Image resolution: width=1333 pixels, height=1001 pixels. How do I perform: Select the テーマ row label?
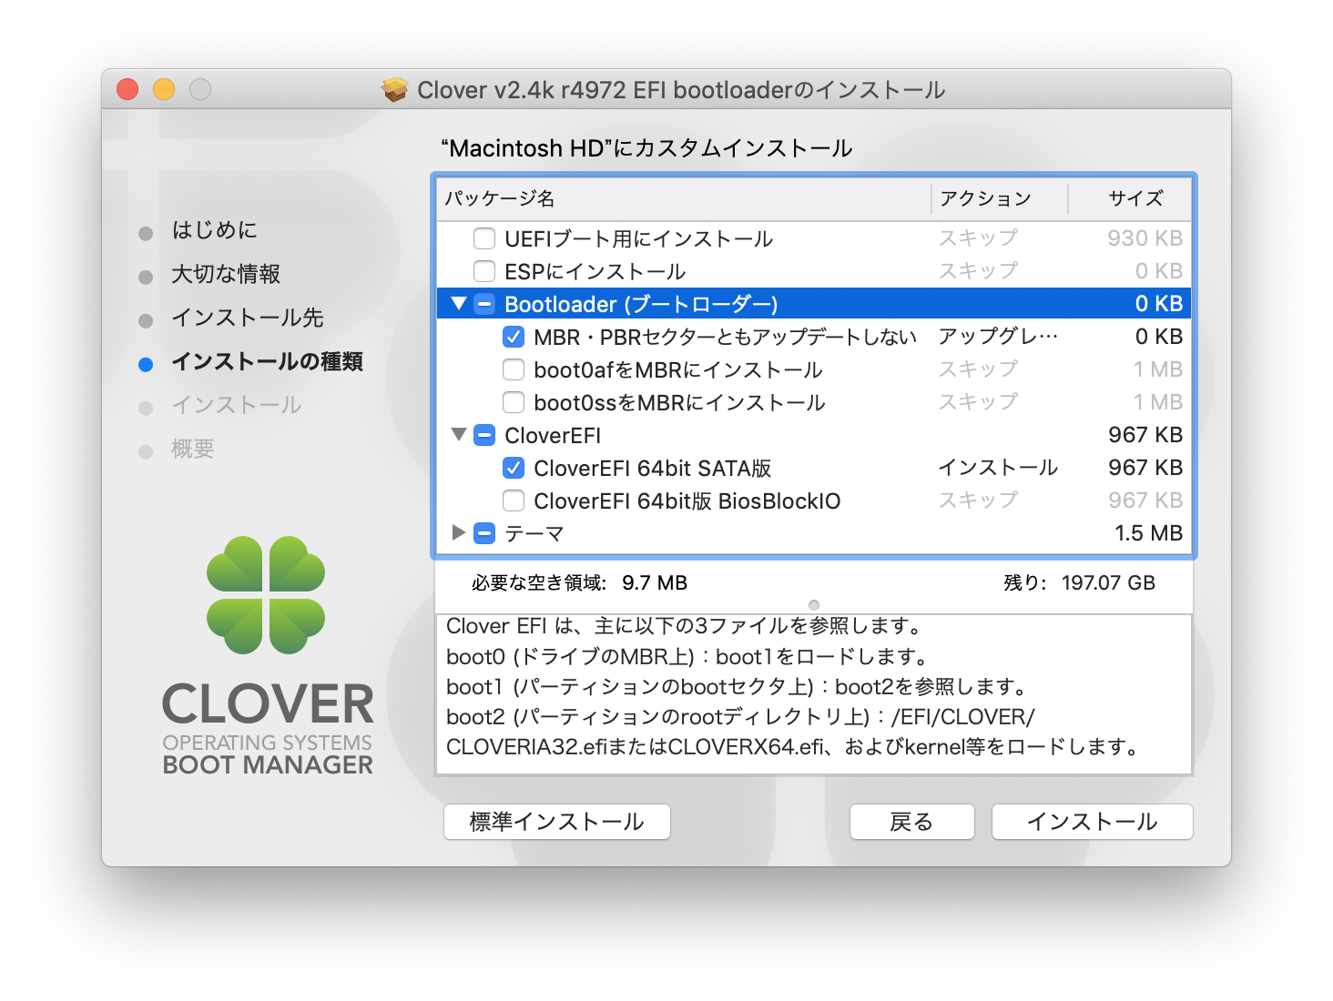pyautogui.click(x=534, y=534)
